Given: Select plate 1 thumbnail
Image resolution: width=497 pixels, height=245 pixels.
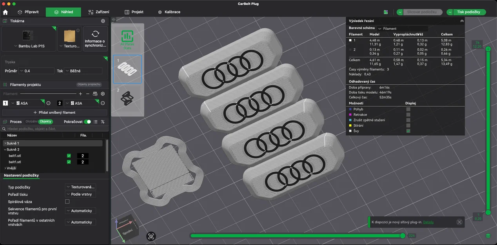Looking at the screenshot, I should 127,69.
